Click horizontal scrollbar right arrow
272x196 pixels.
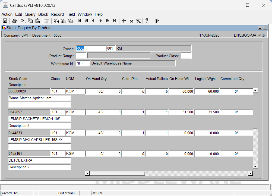click(250, 173)
